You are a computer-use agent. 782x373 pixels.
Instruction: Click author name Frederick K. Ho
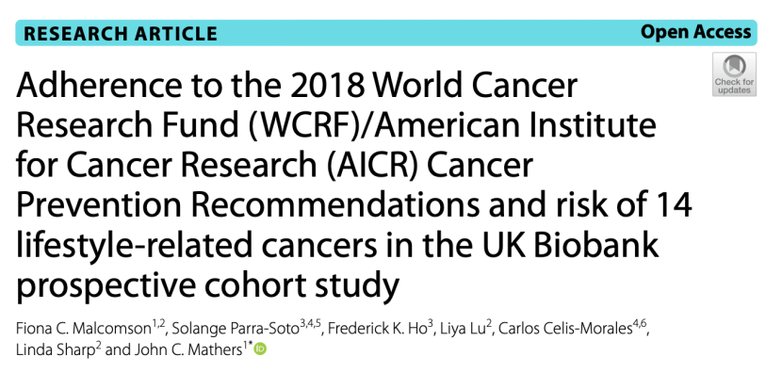coord(378,330)
